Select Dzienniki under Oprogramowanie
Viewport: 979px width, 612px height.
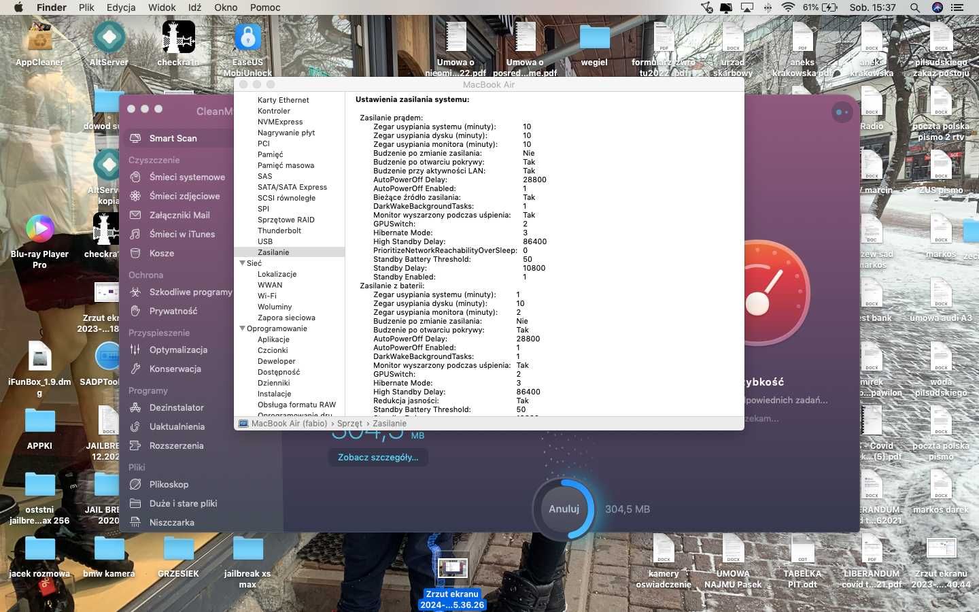(273, 383)
